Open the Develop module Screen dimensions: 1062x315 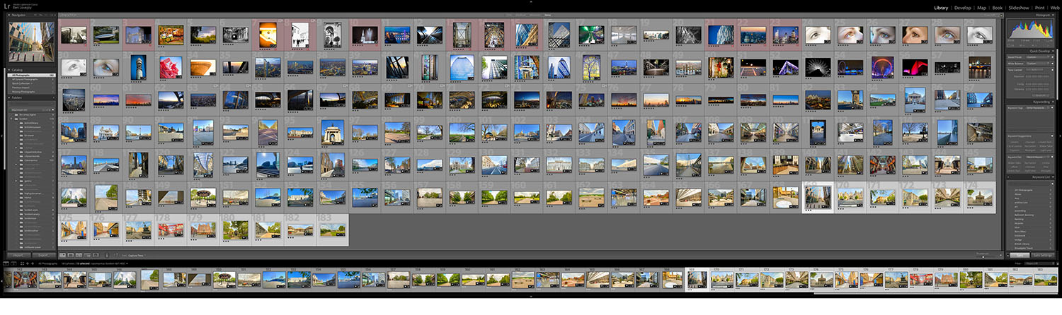point(962,8)
